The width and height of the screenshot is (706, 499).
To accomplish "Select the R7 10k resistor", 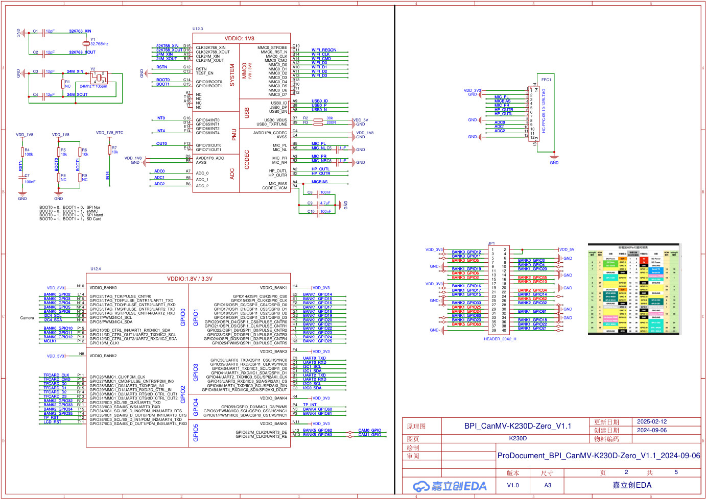I will tap(109, 149).
